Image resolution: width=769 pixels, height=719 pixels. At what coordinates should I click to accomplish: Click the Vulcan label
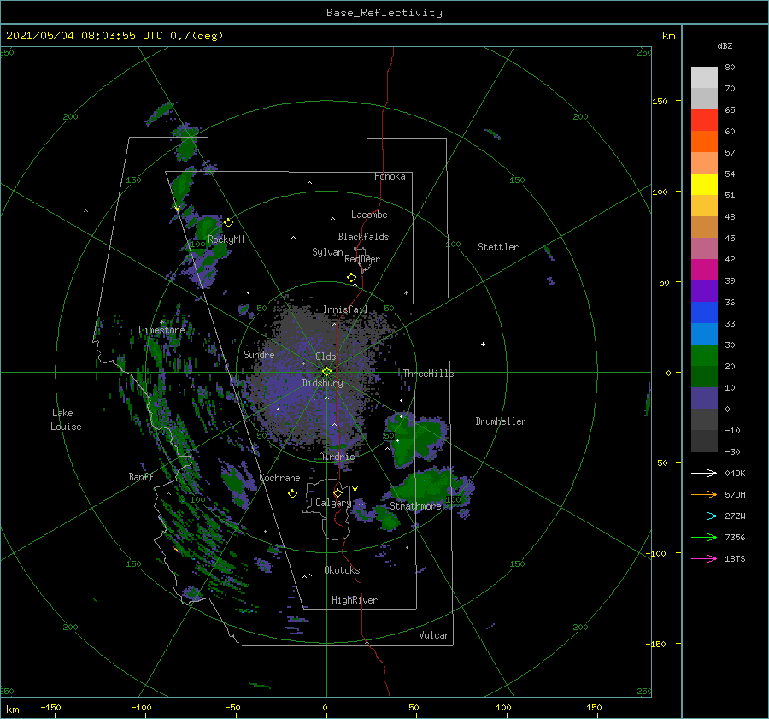point(435,635)
